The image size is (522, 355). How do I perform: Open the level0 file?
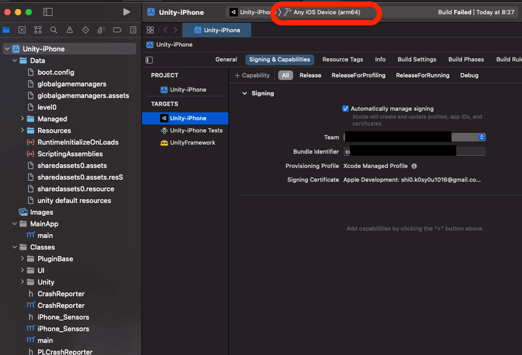46,107
